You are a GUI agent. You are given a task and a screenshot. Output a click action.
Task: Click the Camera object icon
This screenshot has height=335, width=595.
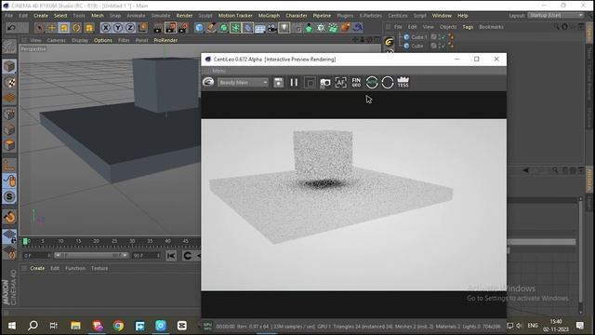(x=272, y=28)
